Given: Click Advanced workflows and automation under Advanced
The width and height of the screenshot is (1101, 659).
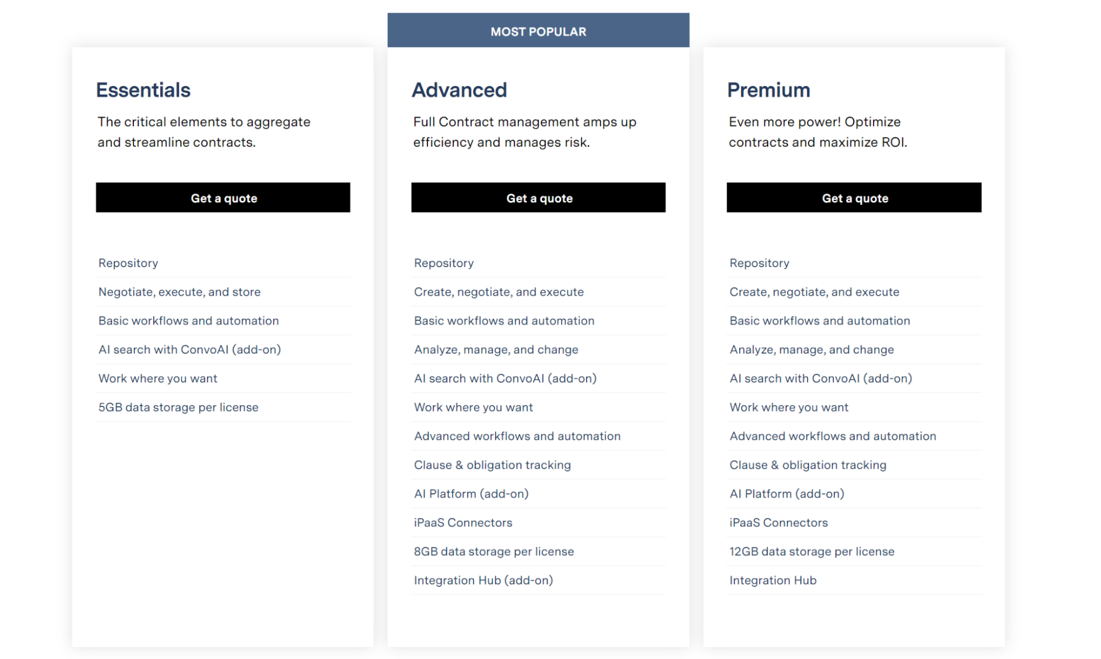Looking at the screenshot, I should pyautogui.click(x=517, y=435).
